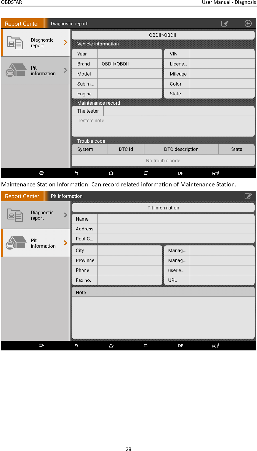Click car document icon in lower Diagnostic report item
This screenshot has width=257, height=451.
[x=15, y=215]
